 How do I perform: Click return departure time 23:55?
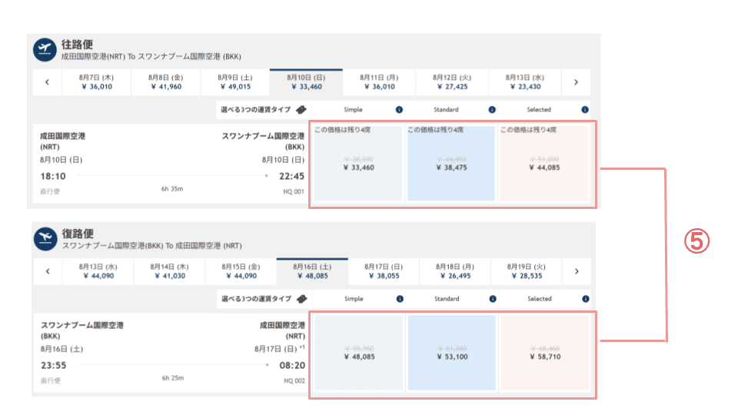click(x=53, y=366)
